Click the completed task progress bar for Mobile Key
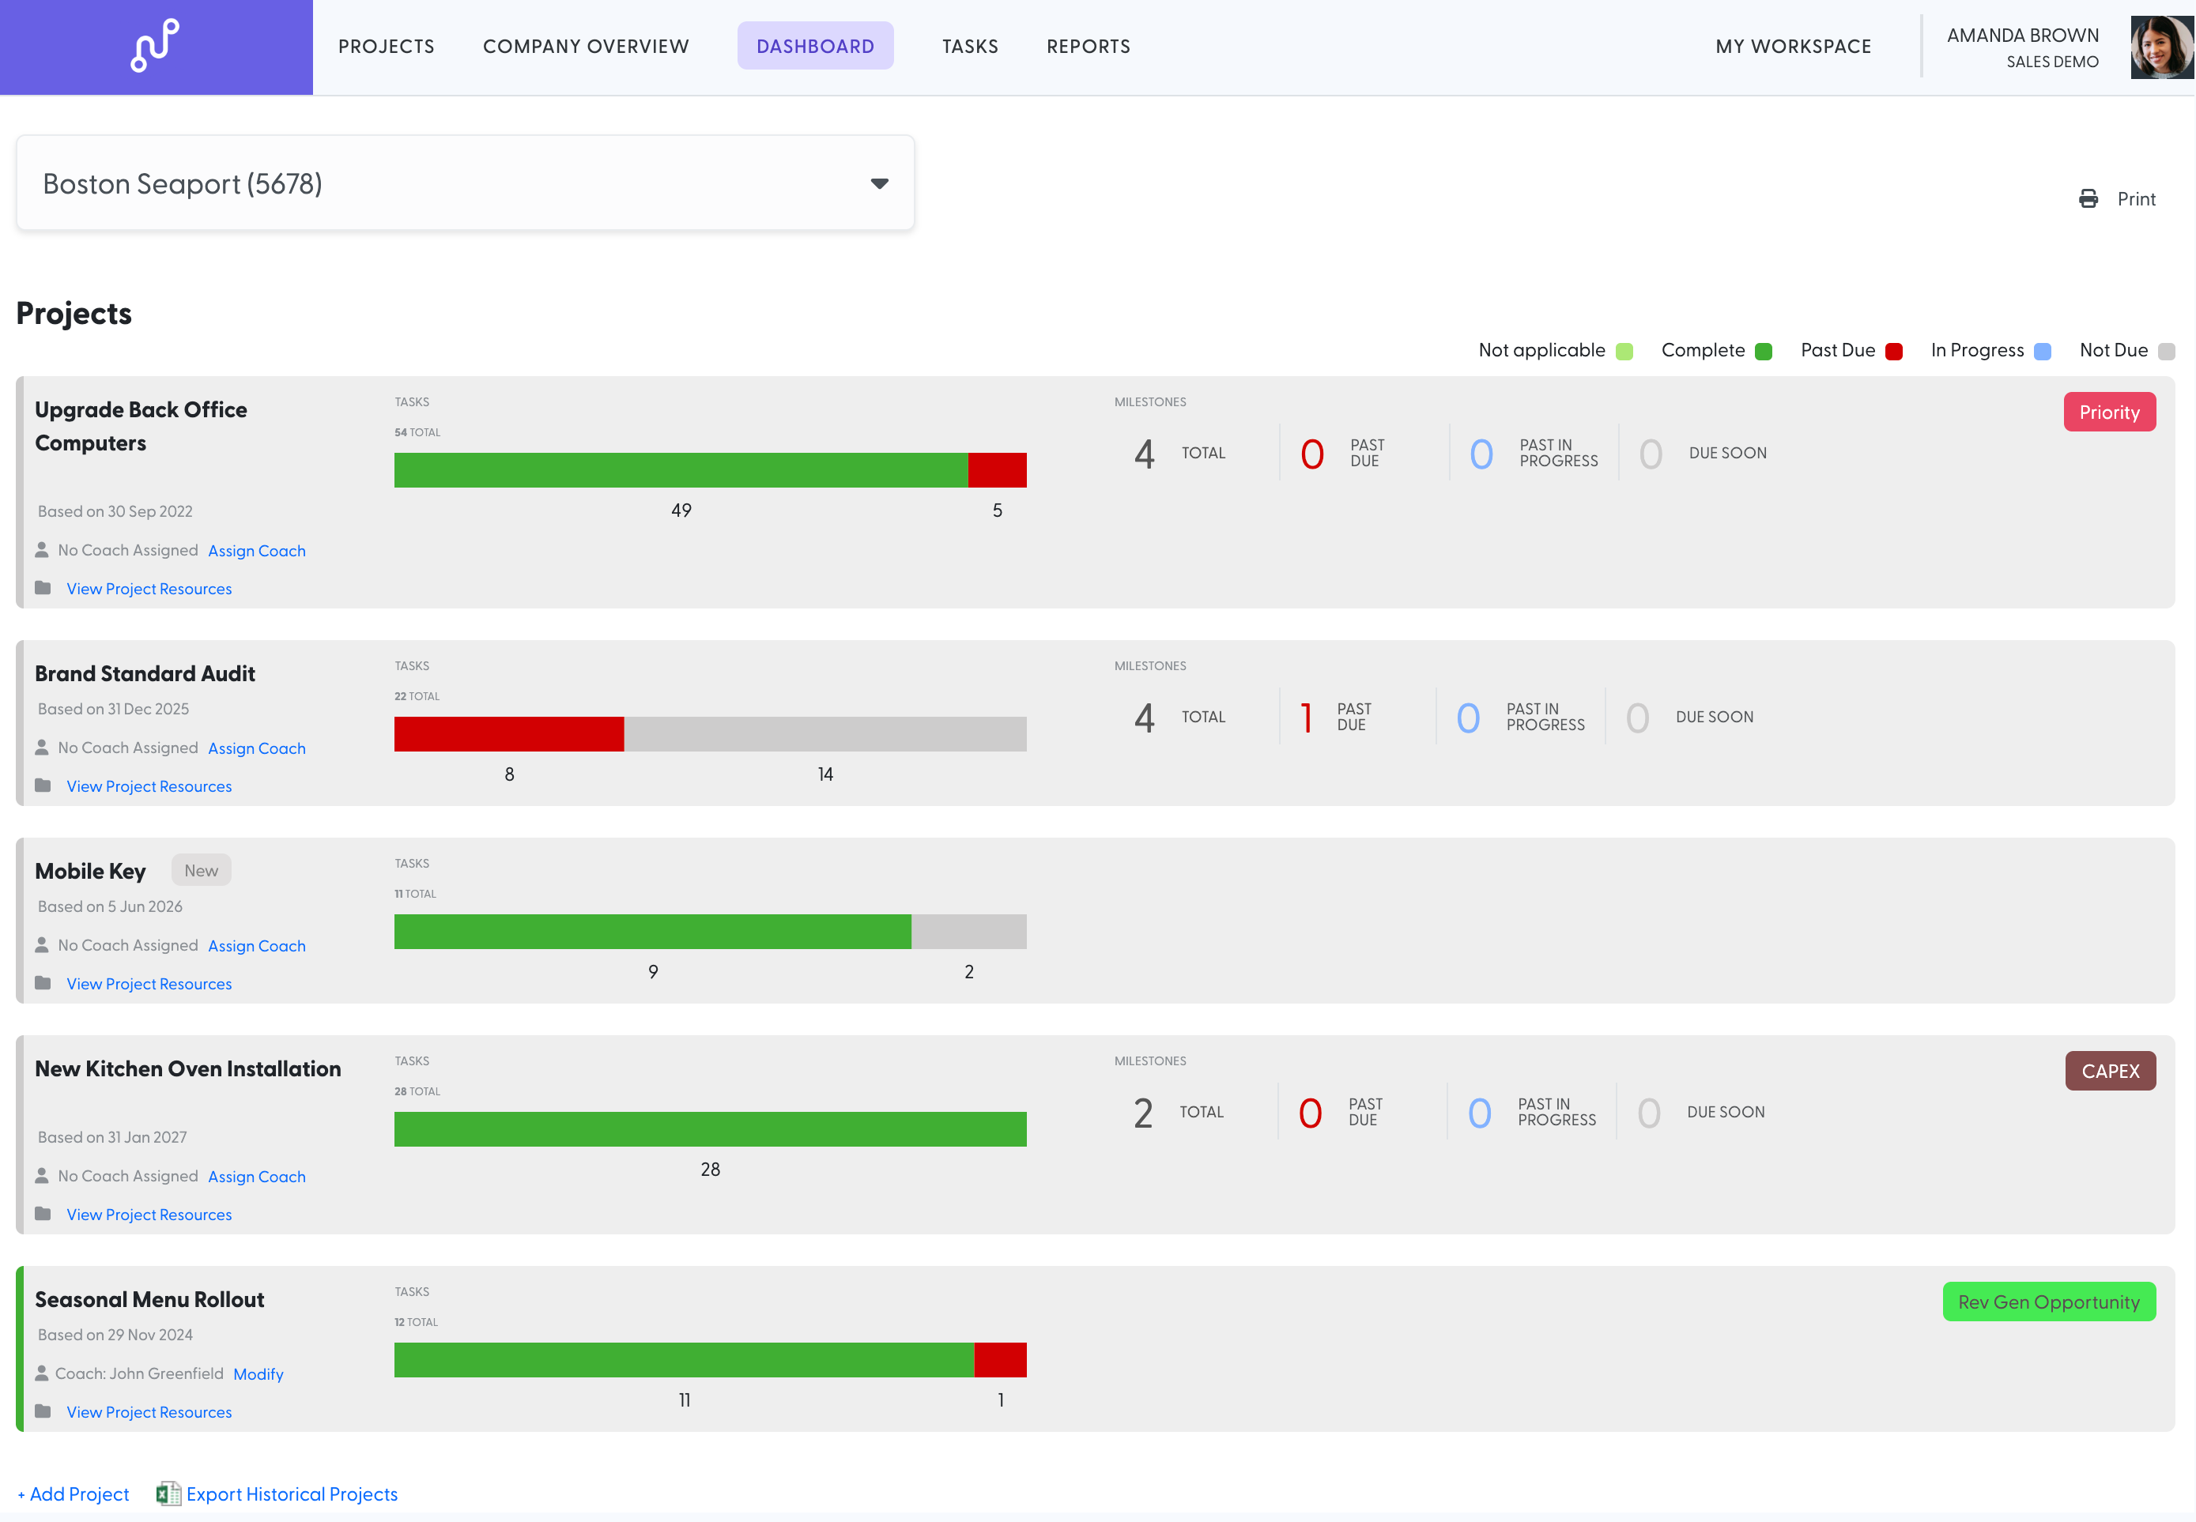Viewport: 2196px width, 1522px height. tap(652, 931)
